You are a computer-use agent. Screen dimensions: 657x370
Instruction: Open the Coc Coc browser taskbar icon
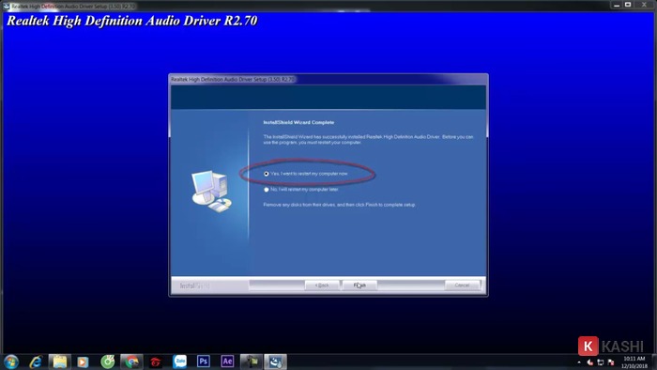pos(108,362)
